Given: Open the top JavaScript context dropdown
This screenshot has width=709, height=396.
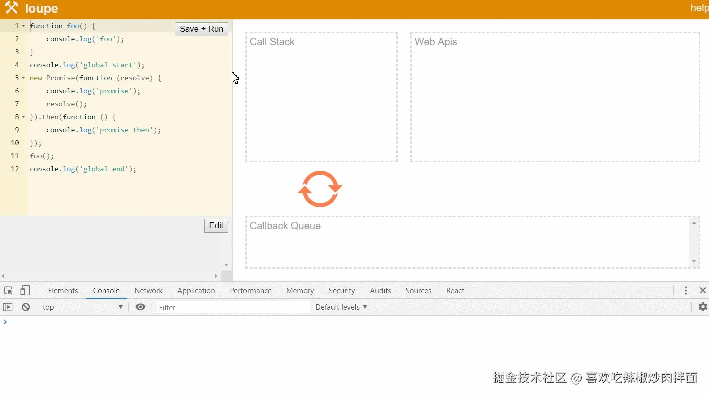Looking at the screenshot, I should [x=83, y=307].
